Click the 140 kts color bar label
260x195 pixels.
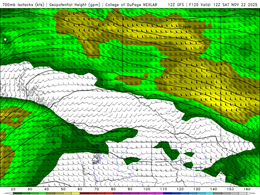click(214, 189)
